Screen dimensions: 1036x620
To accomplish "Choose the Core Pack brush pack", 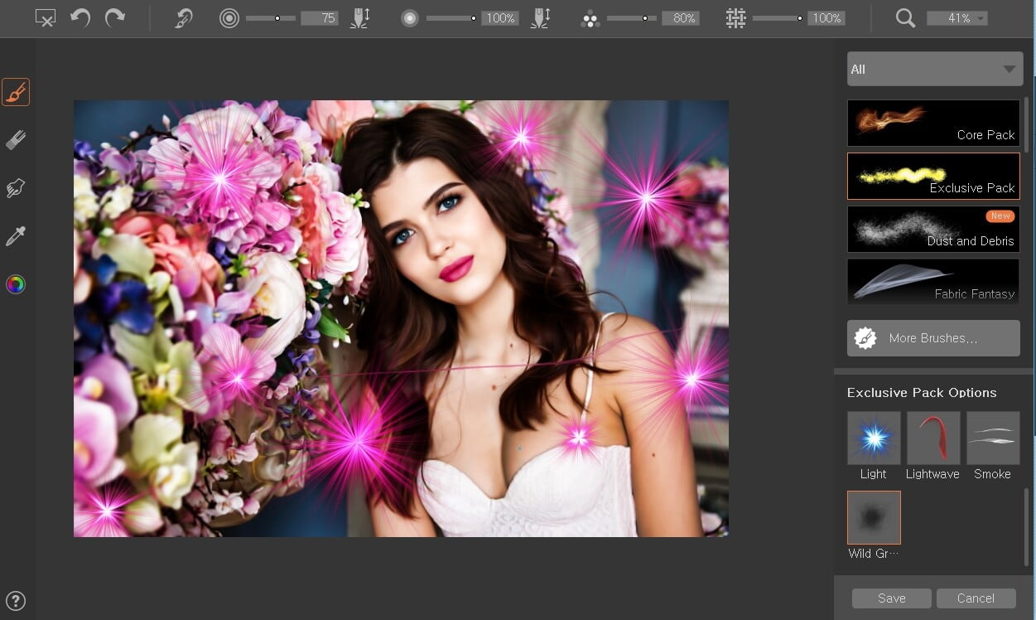I will (x=933, y=124).
